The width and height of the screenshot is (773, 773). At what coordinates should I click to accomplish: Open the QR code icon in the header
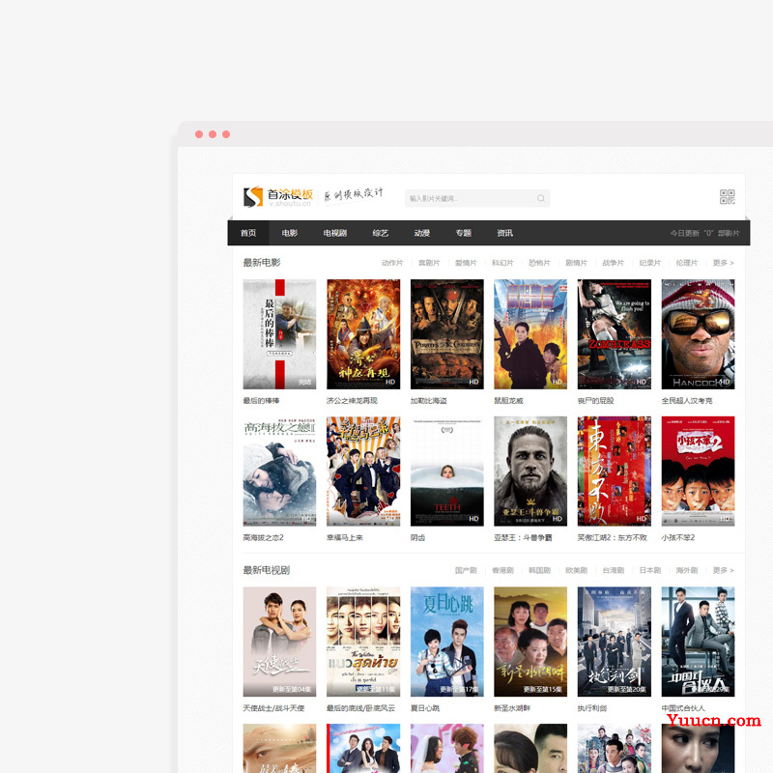pyautogui.click(x=728, y=197)
